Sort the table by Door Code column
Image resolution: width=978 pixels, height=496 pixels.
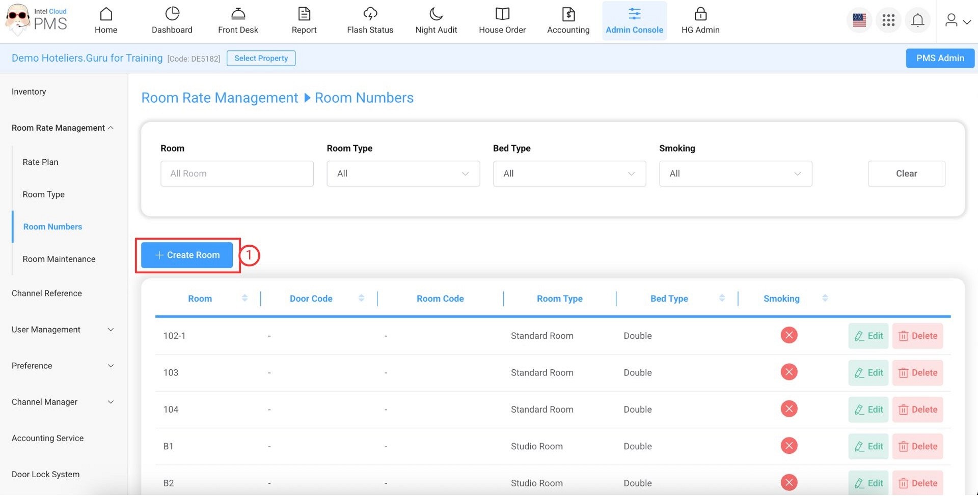point(361,299)
